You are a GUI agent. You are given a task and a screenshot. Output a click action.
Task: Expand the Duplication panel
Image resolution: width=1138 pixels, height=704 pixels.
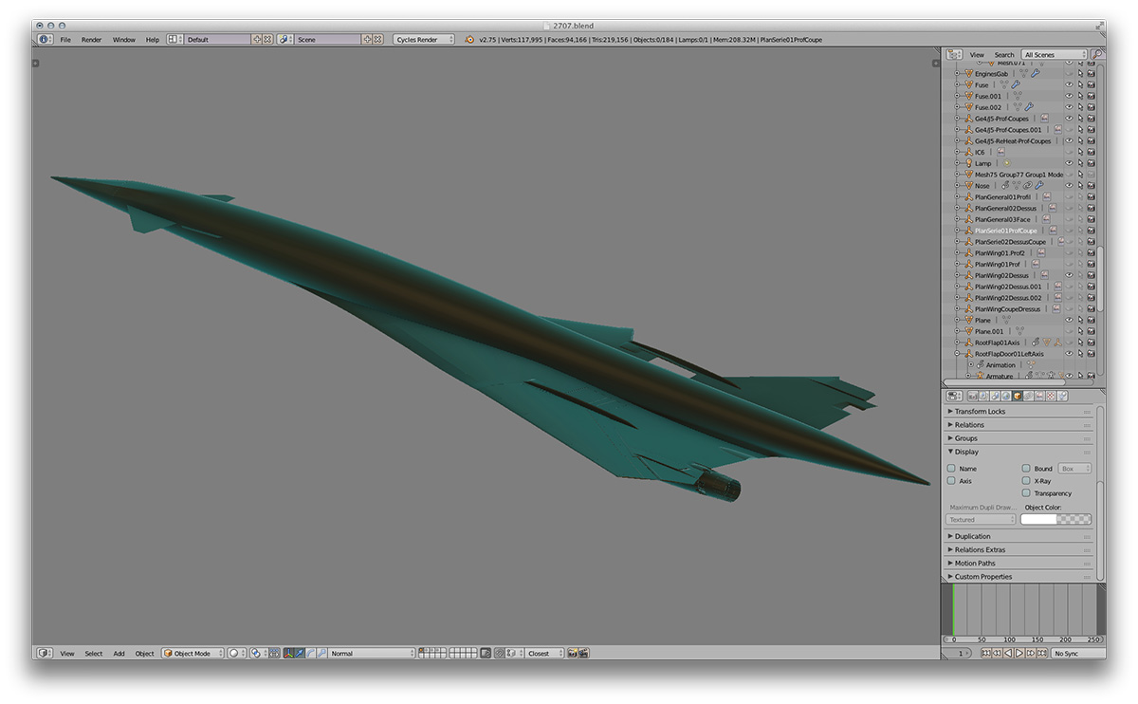pyautogui.click(x=1019, y=536)
